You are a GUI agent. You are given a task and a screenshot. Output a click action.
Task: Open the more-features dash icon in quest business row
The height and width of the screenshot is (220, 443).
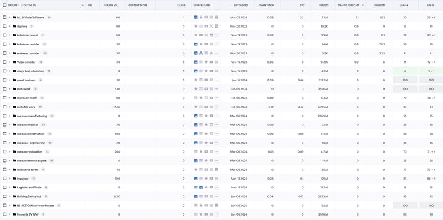click(x=217, y=80)
